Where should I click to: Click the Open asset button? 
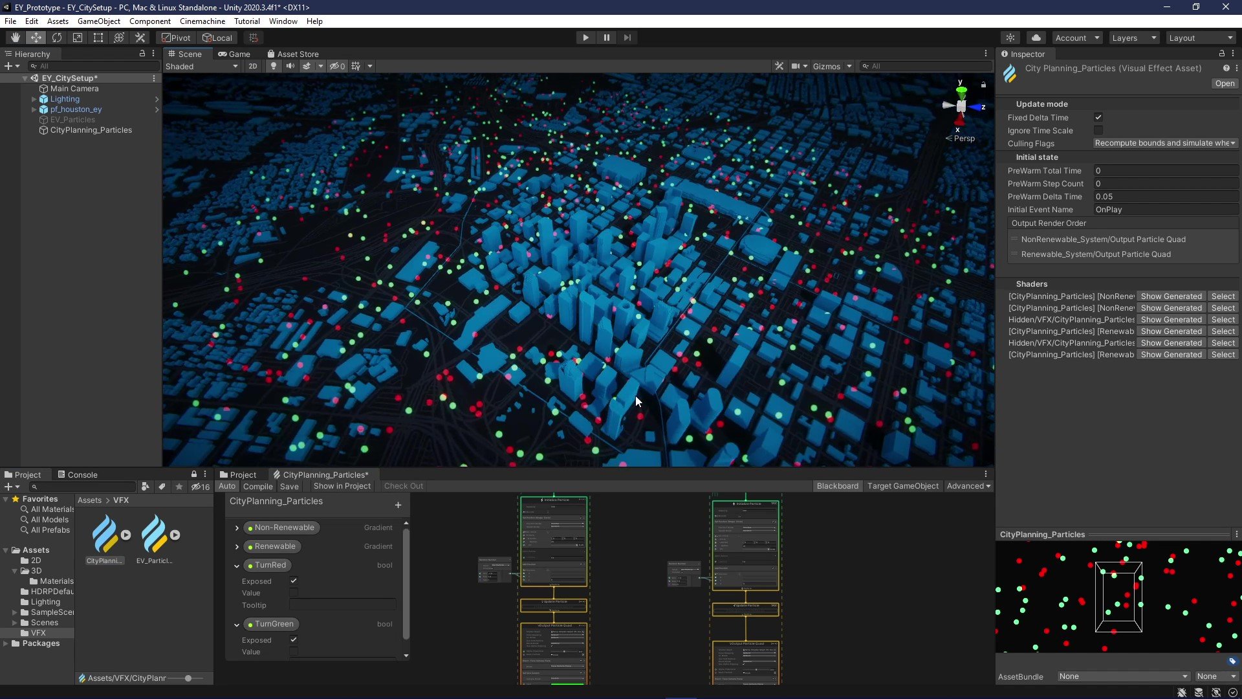(x=1224, y=83)
